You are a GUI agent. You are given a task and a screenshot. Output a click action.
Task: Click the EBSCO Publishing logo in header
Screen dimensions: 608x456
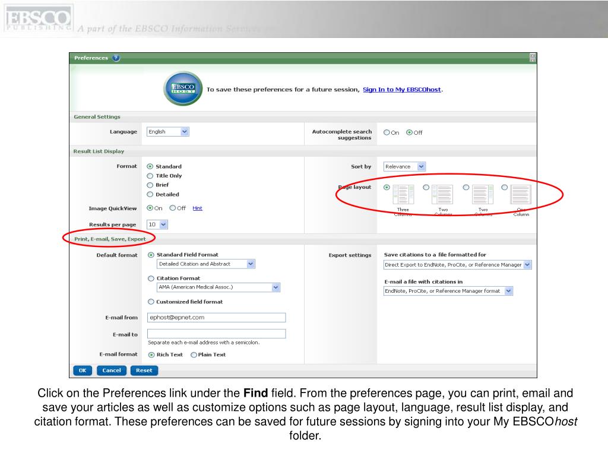pyautogui.click(x=38, y=18)
